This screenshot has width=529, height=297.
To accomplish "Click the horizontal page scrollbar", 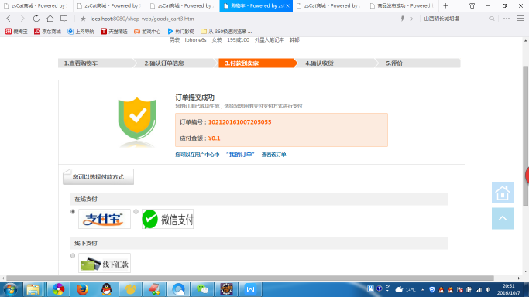I will point(250,278).
